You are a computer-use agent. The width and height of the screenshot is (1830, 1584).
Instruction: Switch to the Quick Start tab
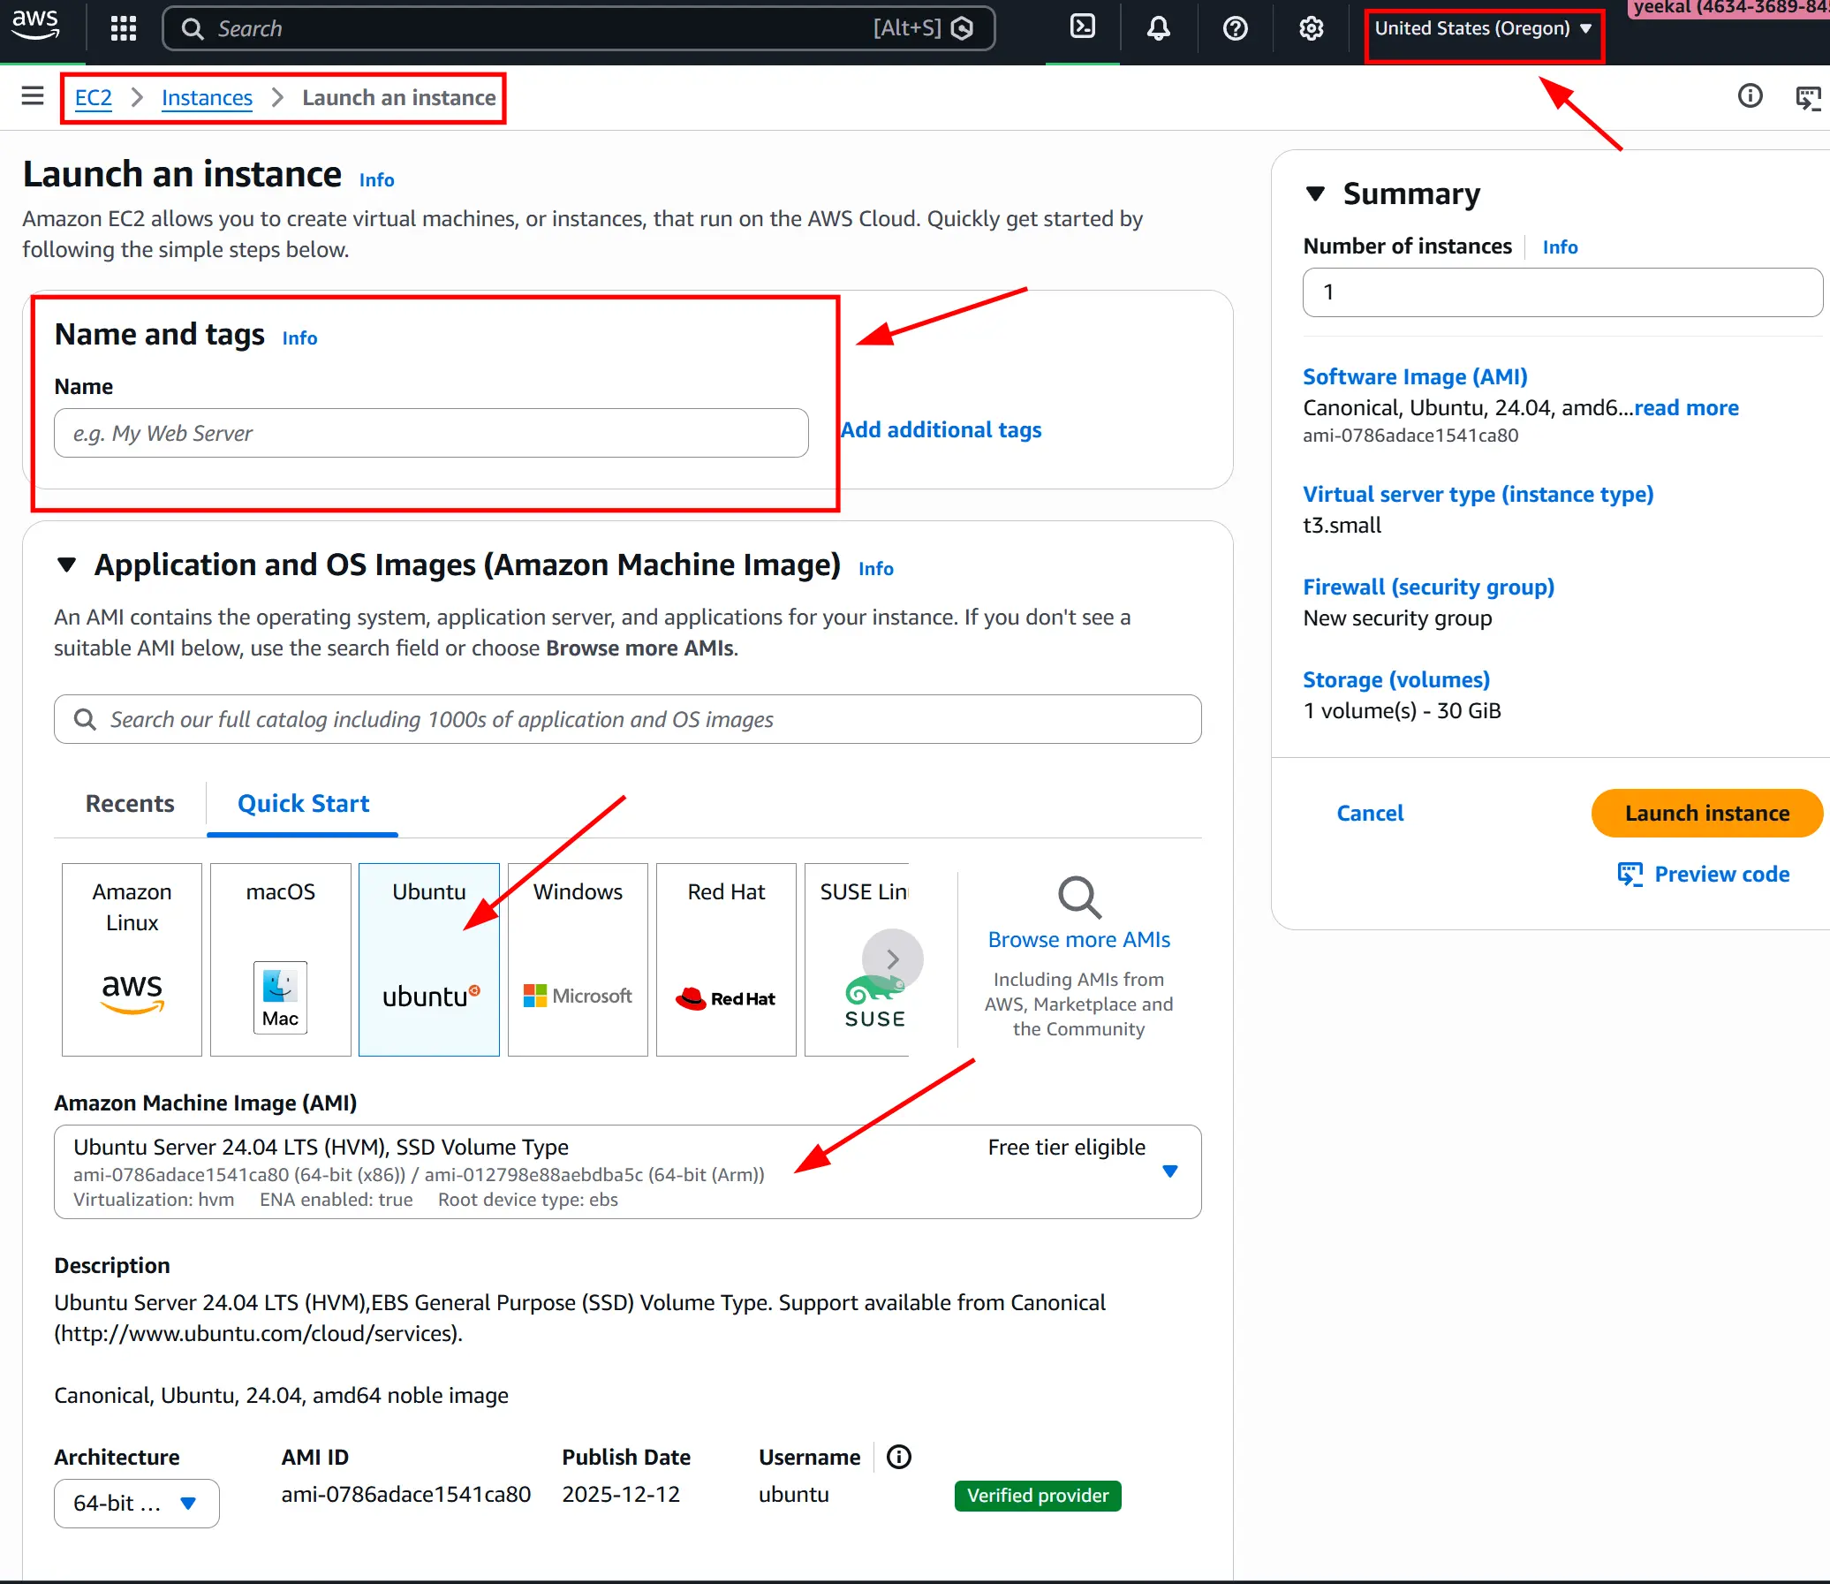(303, 803)
